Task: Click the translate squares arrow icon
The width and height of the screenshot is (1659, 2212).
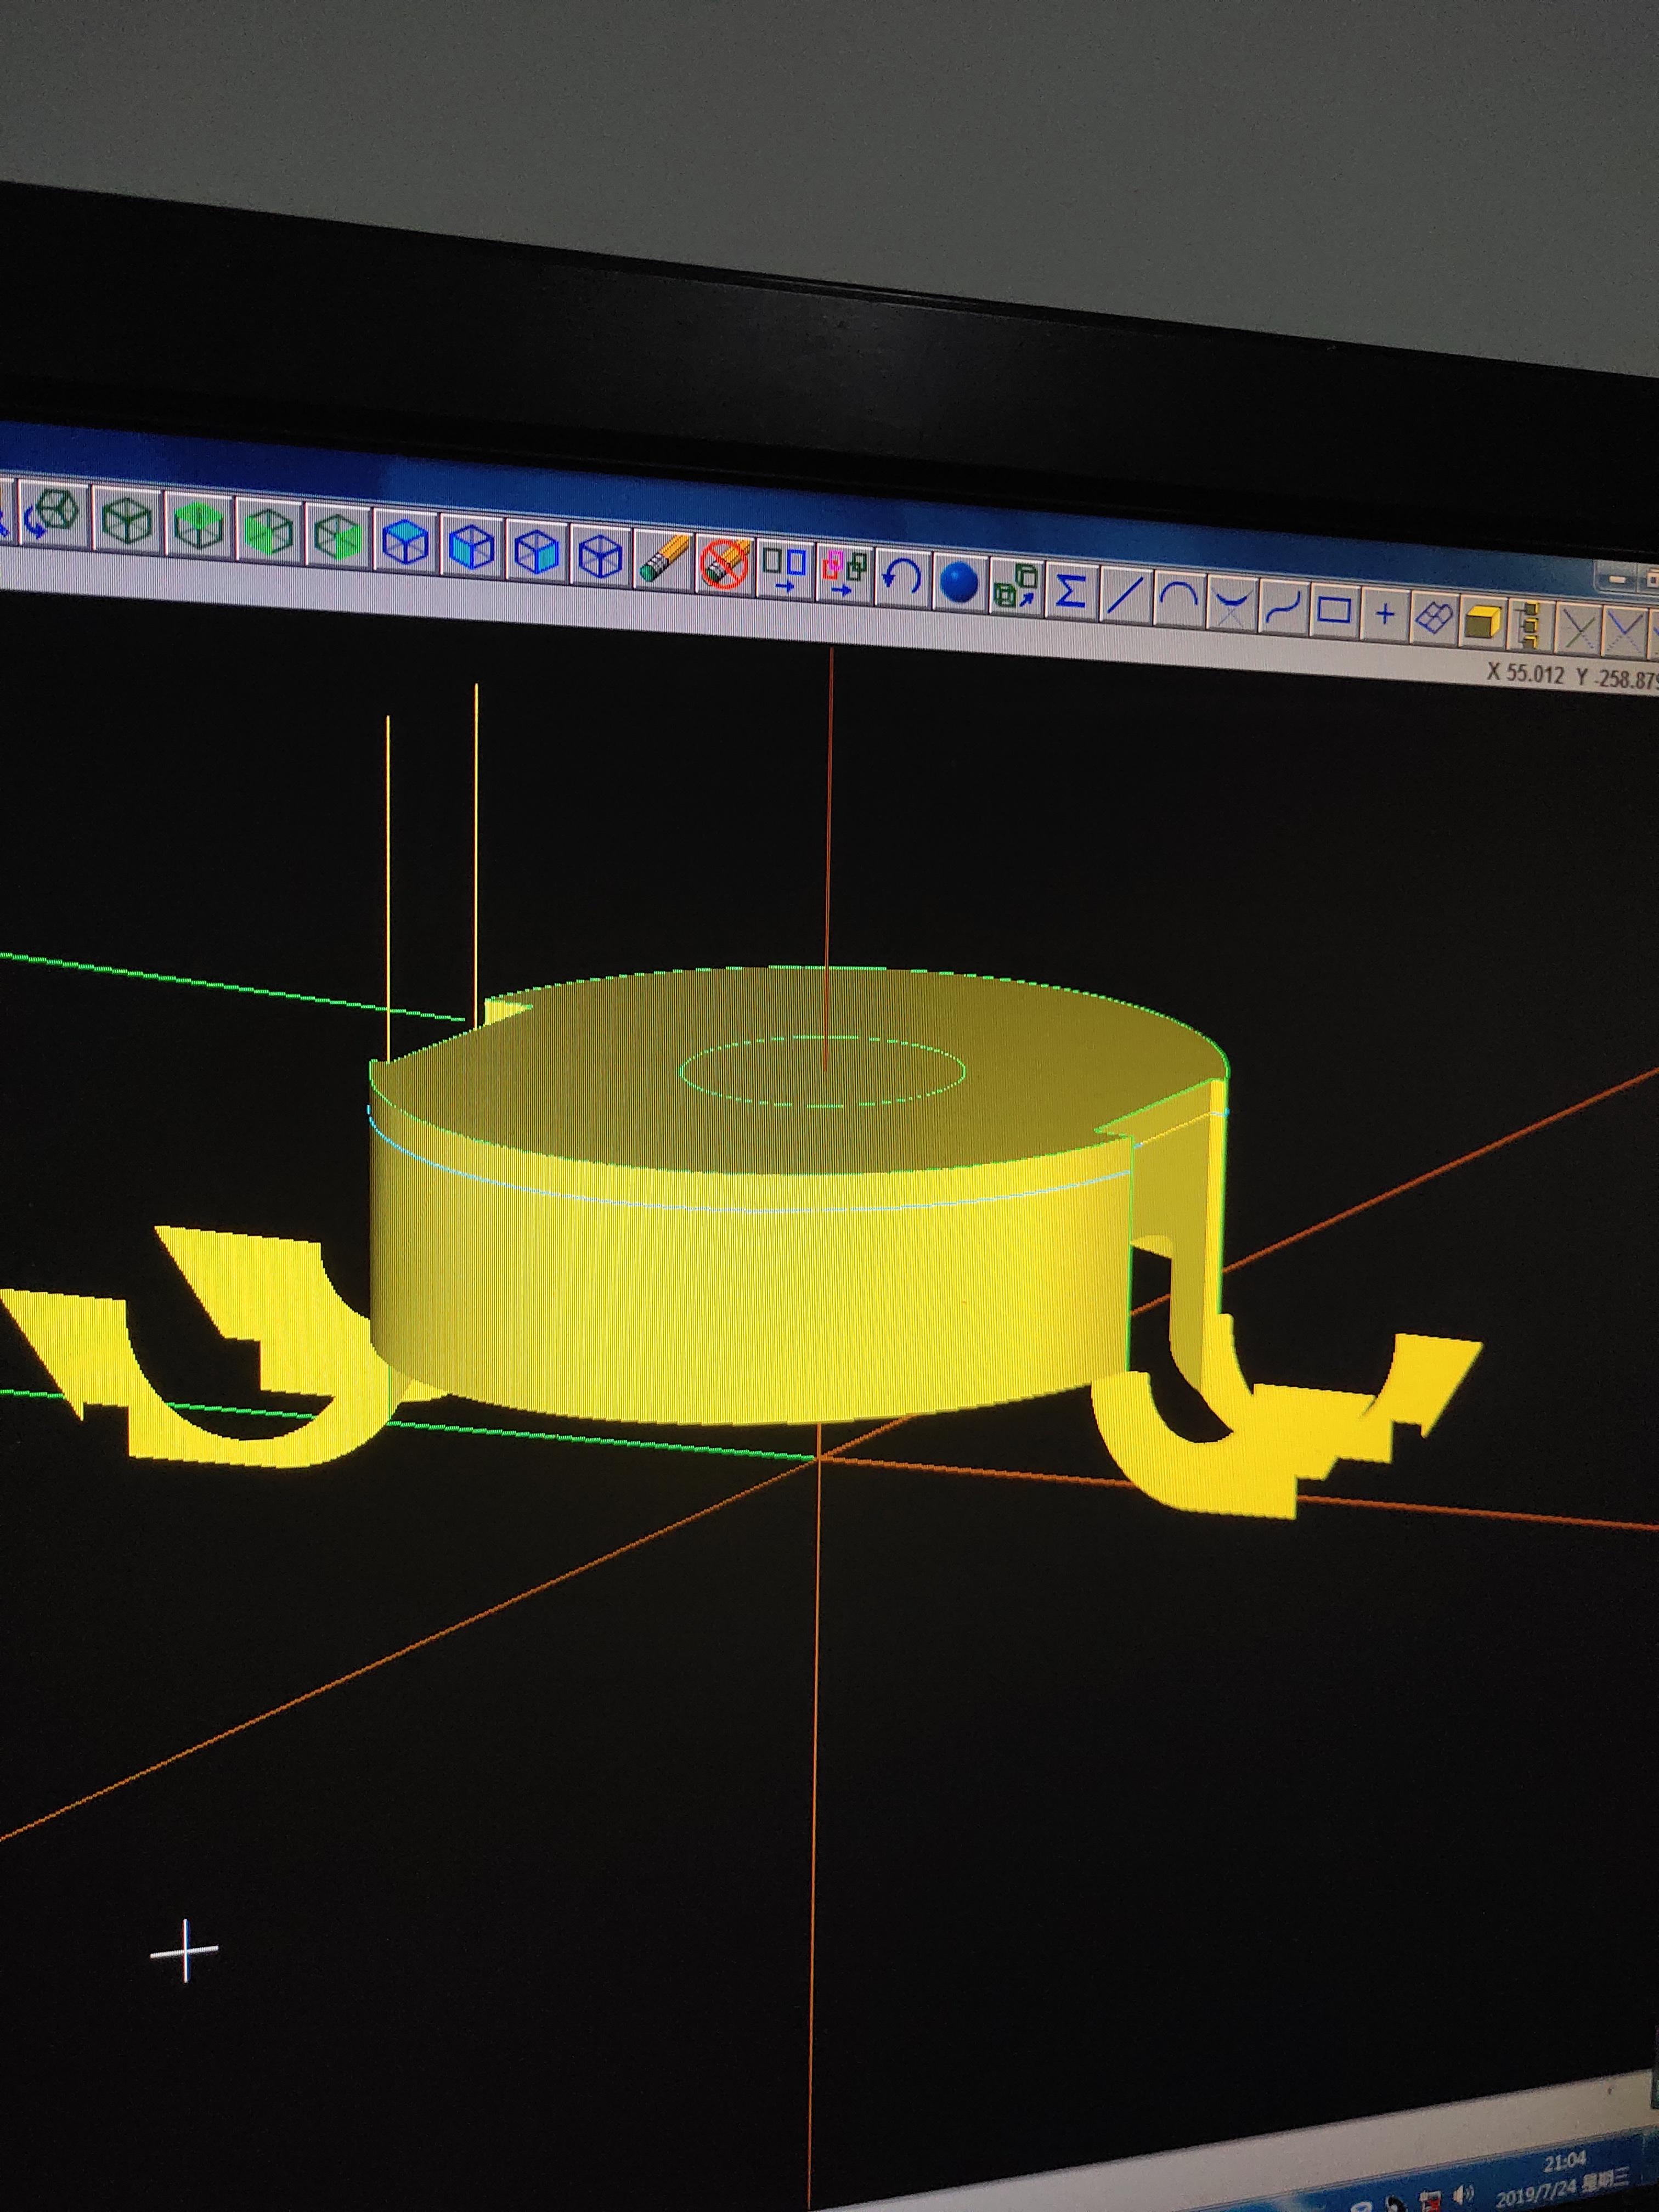Action: [785, 569]
